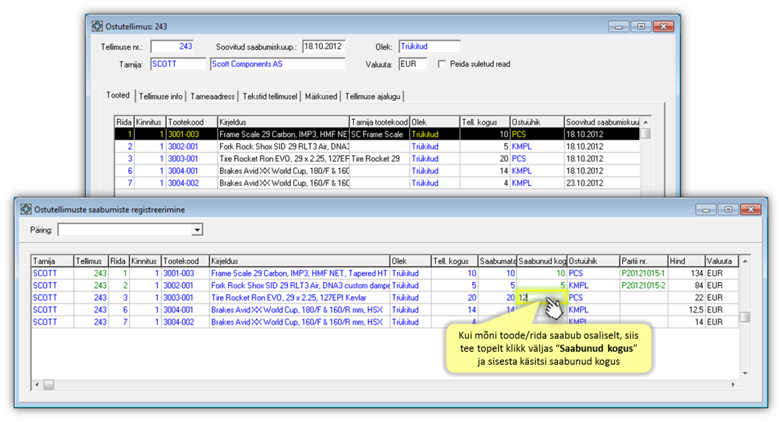Click Frame Scale 29 Carbon description in arrivals table
The image size is (782, 422).
point(300,273)
